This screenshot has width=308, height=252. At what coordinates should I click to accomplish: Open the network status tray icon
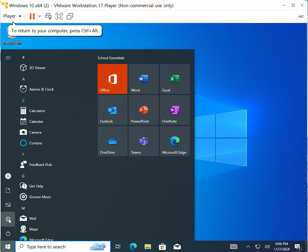tap(257, 247)
